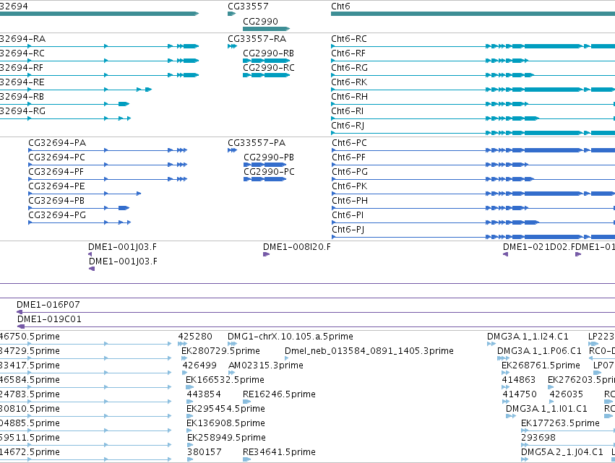Screen dimensions: 615x463
Task: Select the RE34641.5prime EST label
Action: (279, 452)
